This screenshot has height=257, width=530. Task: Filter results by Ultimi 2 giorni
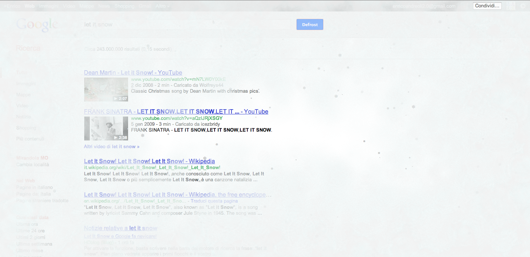[31, 238]
